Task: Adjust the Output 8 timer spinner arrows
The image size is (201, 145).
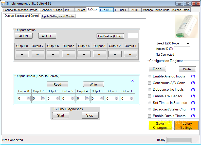Action: (28, 98)
